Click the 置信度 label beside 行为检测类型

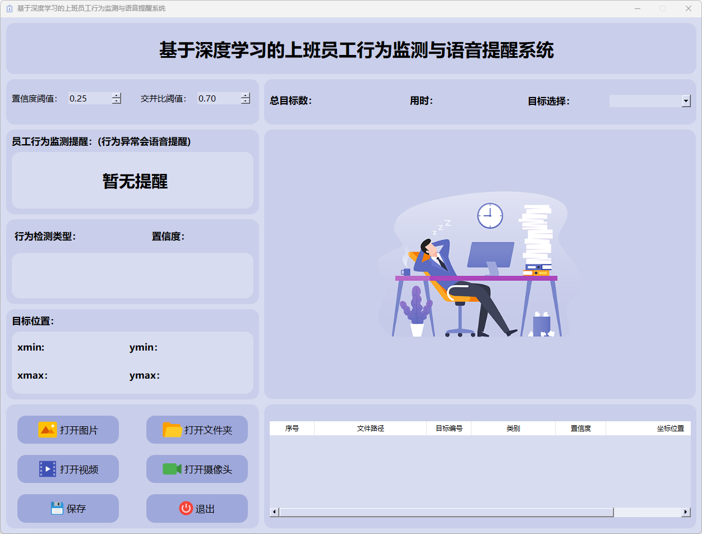(168, 237)
